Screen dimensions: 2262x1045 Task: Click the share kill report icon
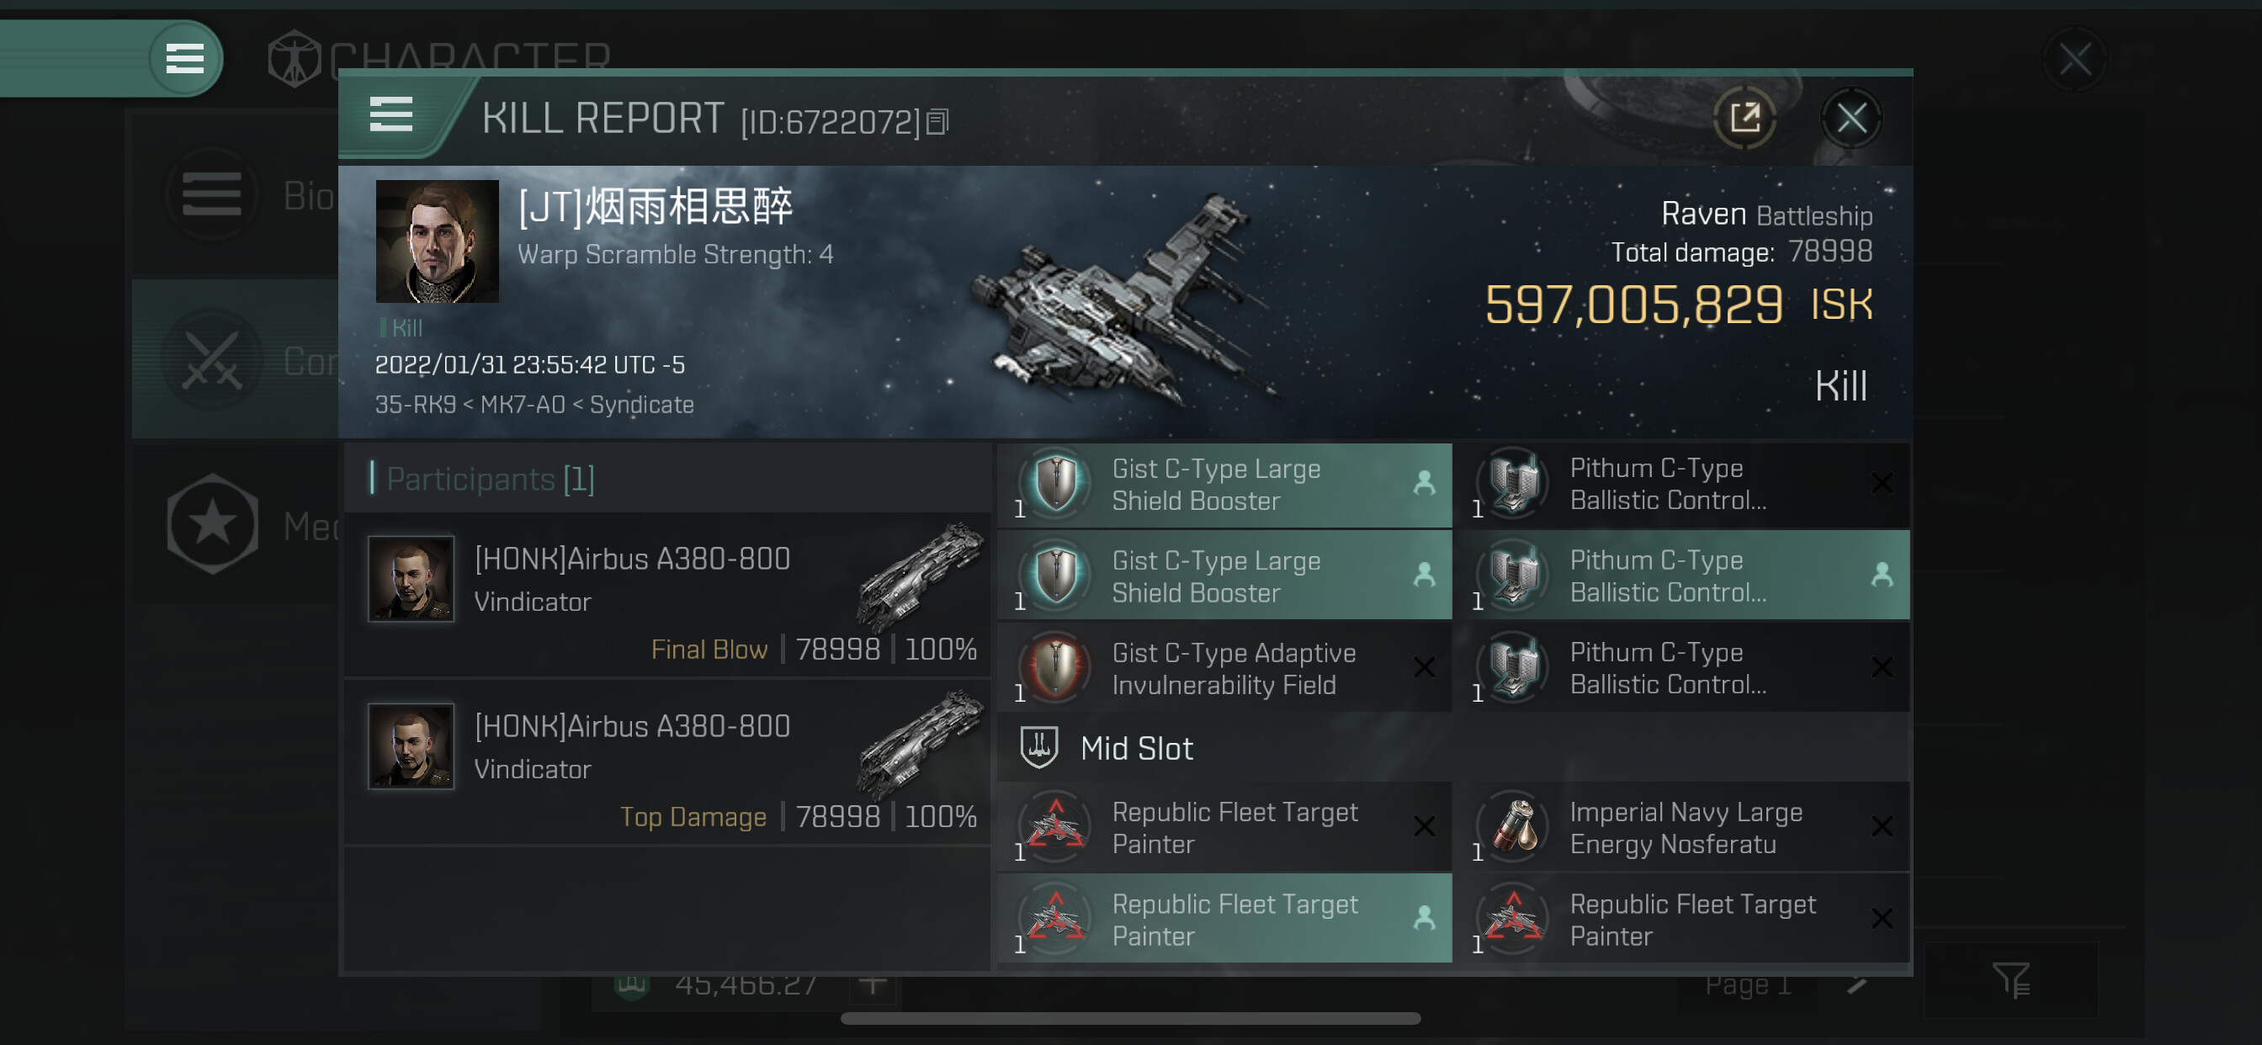coord(1744,118)
